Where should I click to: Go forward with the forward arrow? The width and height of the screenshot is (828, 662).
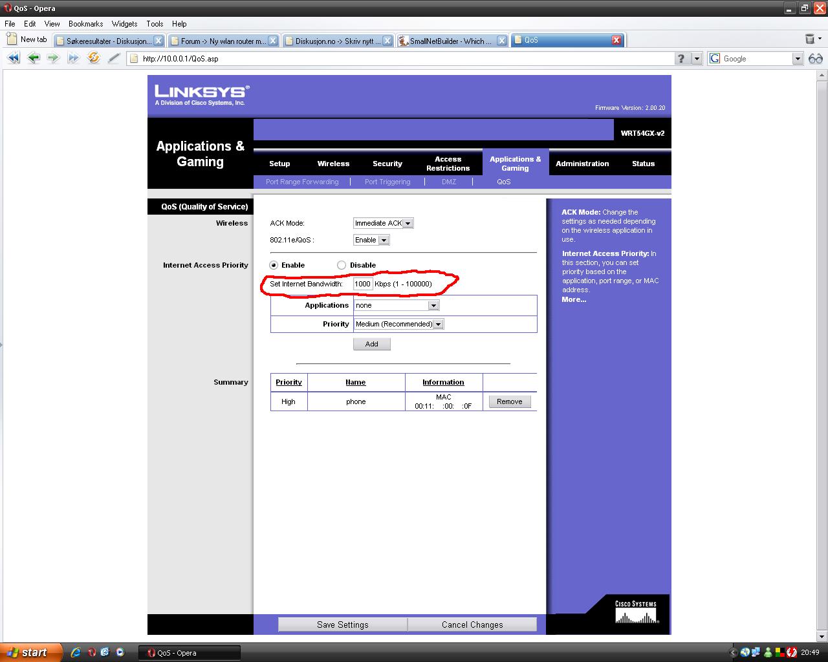click(x=54, y=58)
